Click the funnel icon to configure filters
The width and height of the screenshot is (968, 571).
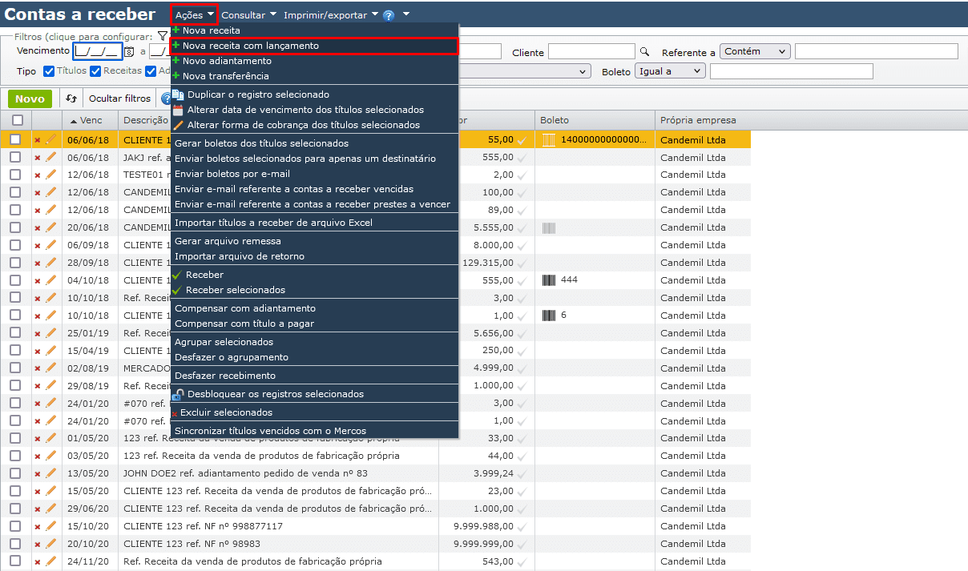(163, 37)
